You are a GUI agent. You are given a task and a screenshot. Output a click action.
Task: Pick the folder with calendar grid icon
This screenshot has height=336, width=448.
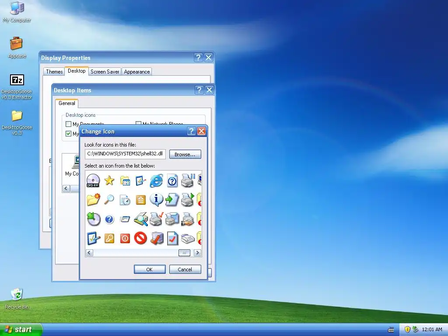tap(125, 181)
